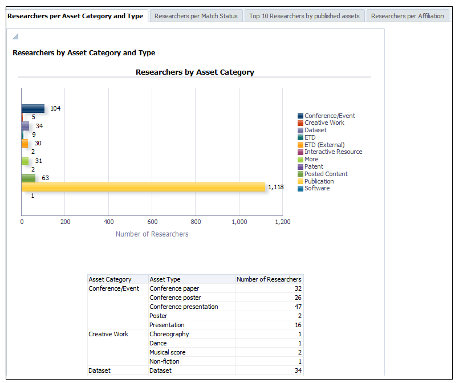Viewport: 459px width, 383px height.
Task: Click the Conference/Event legend color swatch
Action: [300, 116]
